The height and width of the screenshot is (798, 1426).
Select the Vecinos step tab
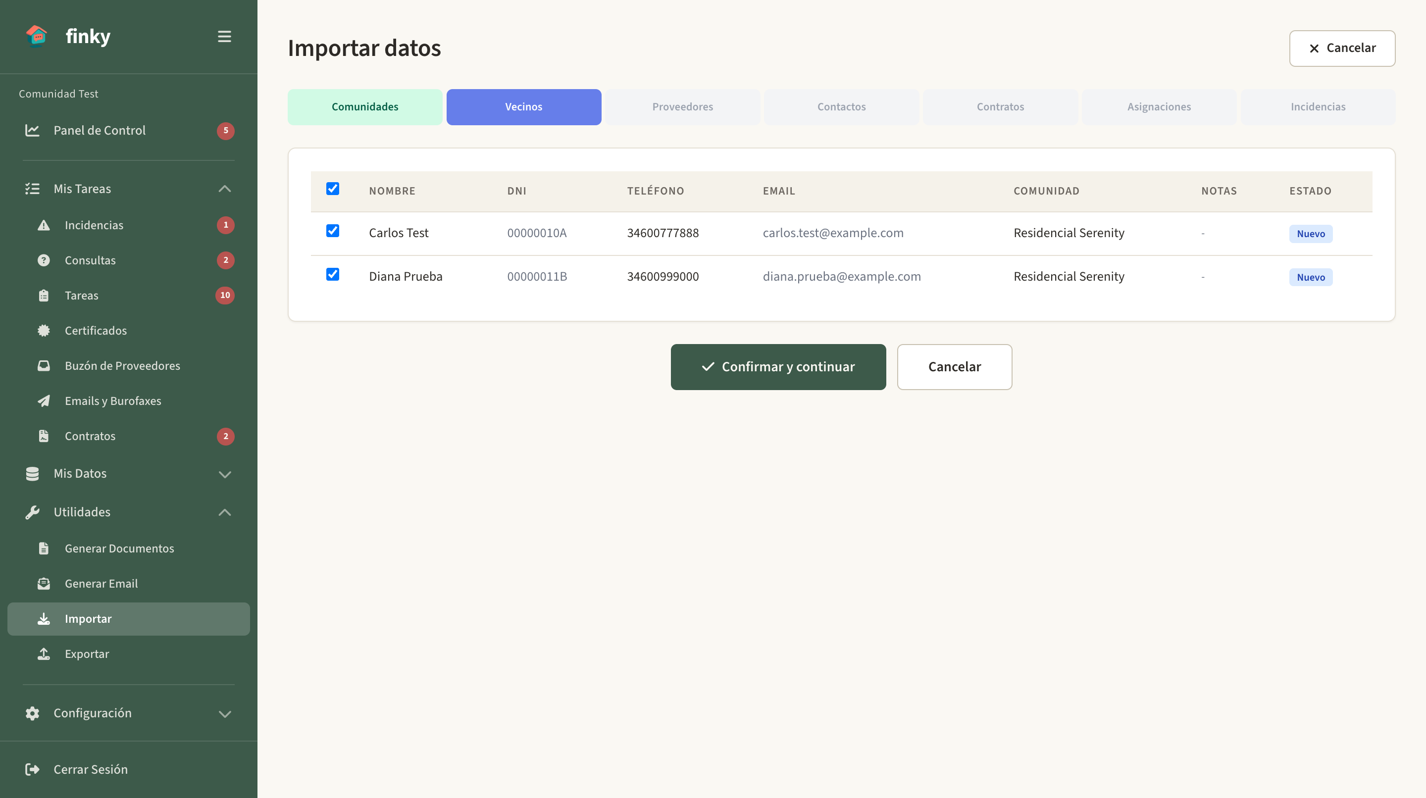tap(524, 107)
